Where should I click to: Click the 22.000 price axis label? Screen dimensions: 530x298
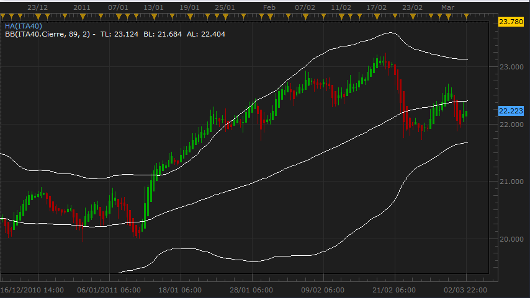click(511, 125)
